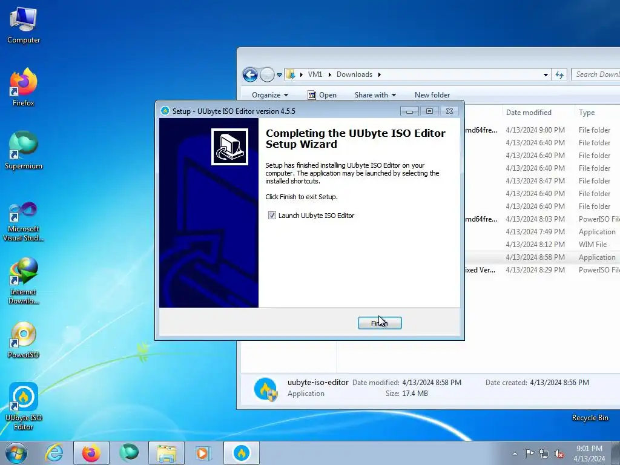Go back in the Explorer window

250,74
